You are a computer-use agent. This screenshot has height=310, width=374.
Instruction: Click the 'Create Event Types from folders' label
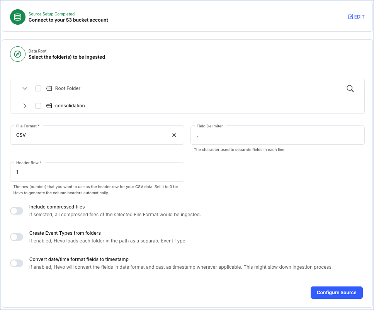65,233
